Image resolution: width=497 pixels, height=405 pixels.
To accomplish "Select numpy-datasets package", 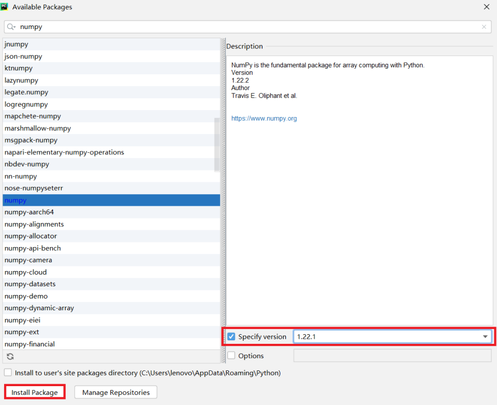I will [x=111, y=284].
